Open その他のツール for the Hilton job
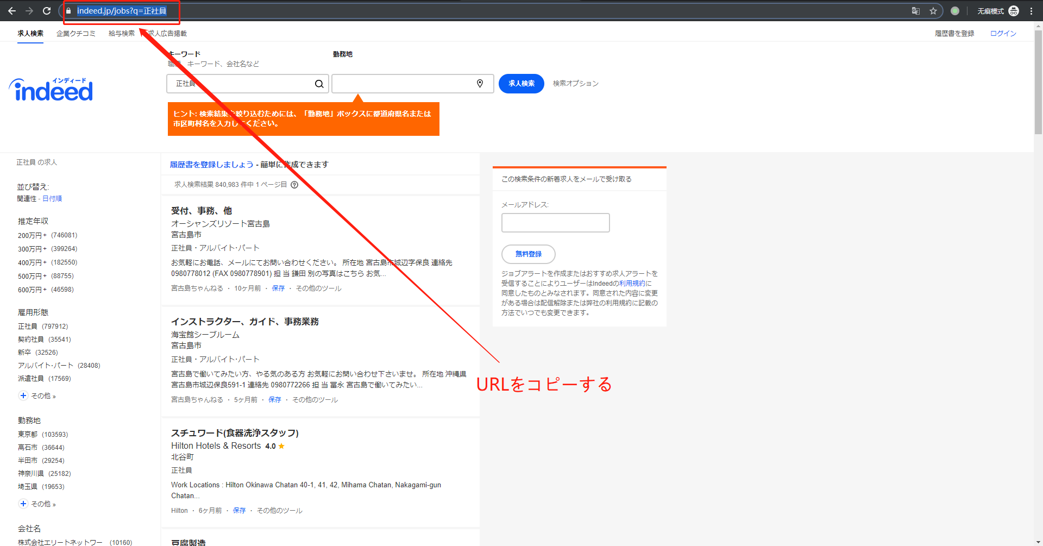The width and height of the screenshot is (1043, 546). pyautogui.click(x=280, y=511)
